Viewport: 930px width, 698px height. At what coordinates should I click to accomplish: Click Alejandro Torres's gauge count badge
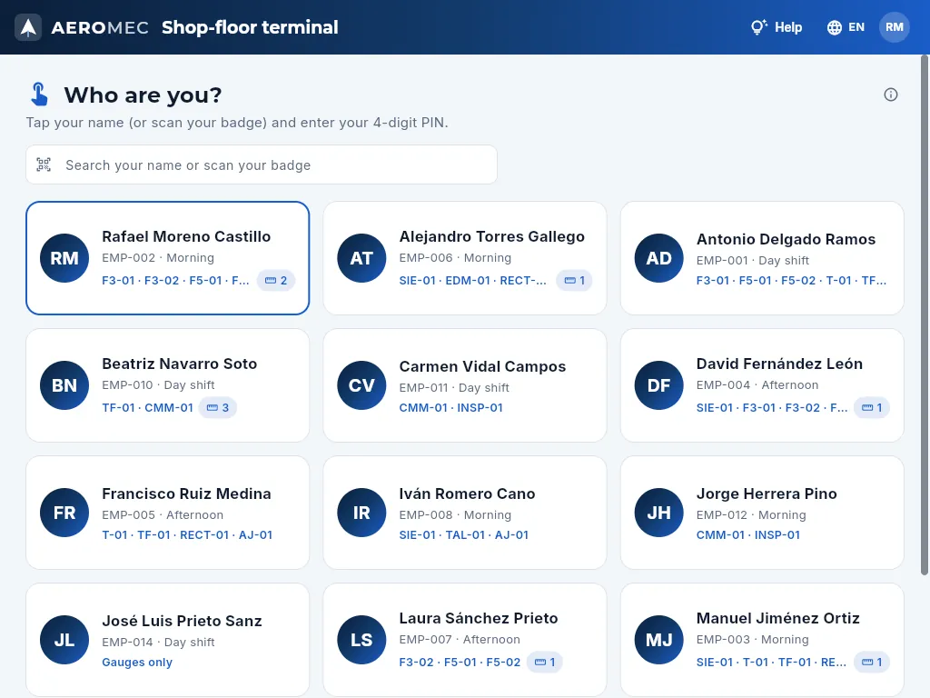tap(574, 280)
